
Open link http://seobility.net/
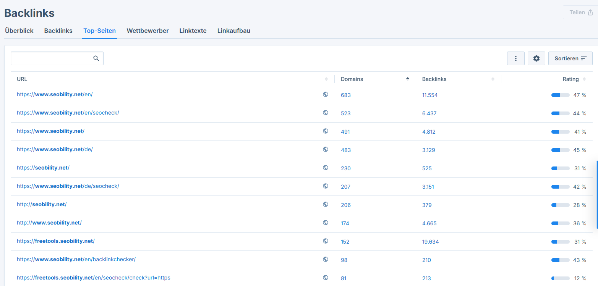(42, 204)
